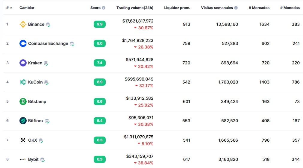Click the Bybit logo icon
Viewport: 303px width, 168px height.
click(23, 159)
